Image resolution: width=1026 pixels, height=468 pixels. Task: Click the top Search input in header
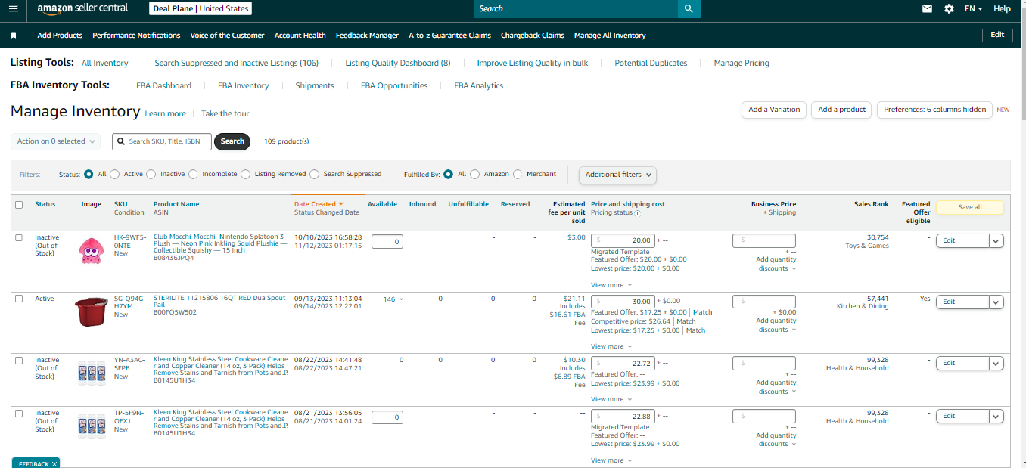pyautogui.click(x=575, y=9)
